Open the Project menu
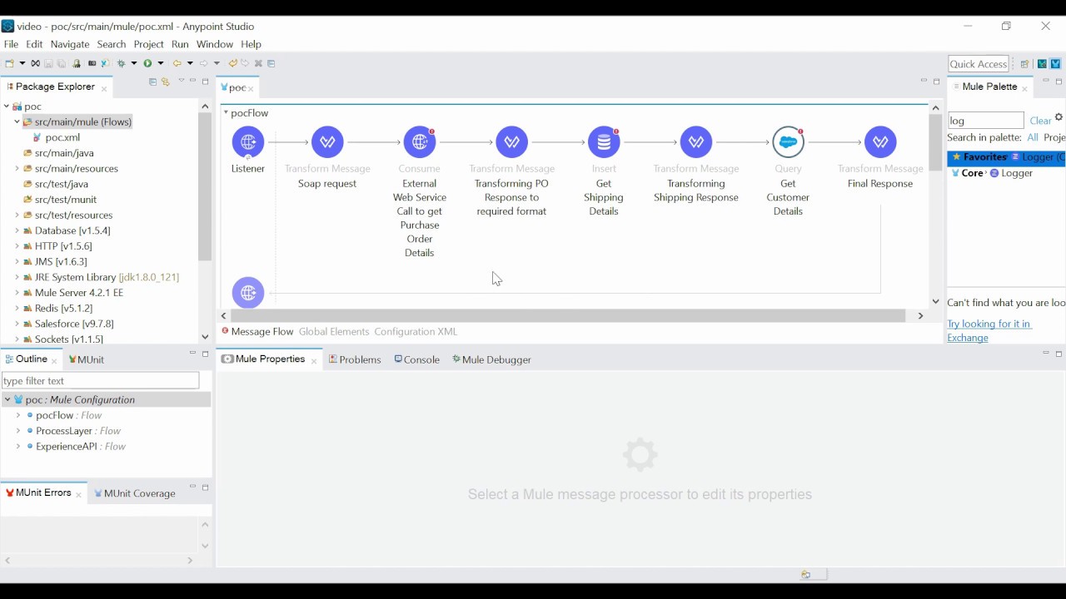The image size is (1066, 599). [x=149, y=45]
